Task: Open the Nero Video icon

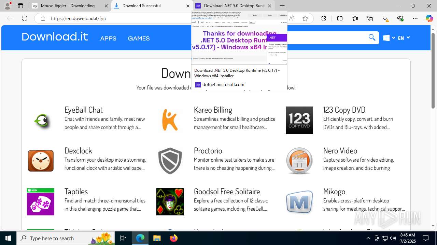Action: 299,161
